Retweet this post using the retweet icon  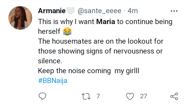[x=85, y=96]
